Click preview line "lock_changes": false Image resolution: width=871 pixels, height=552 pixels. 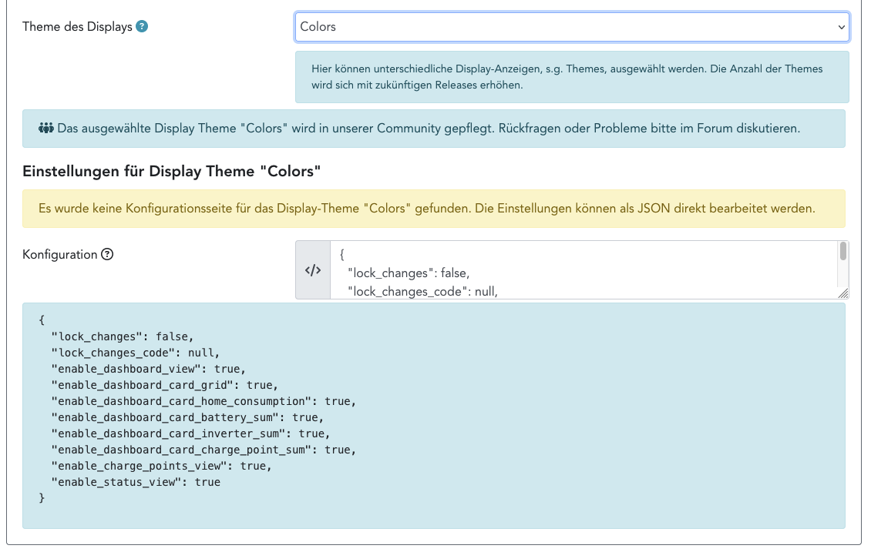click(123, 336)
